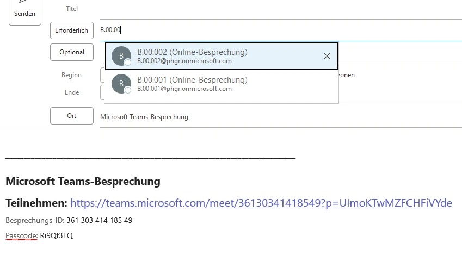This screenshot has width=462, height=255.
Task: Click the avatar icon of B.00.002
Action: 121,56
